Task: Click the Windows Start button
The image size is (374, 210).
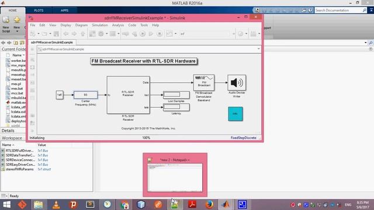Action: (6, 205)
